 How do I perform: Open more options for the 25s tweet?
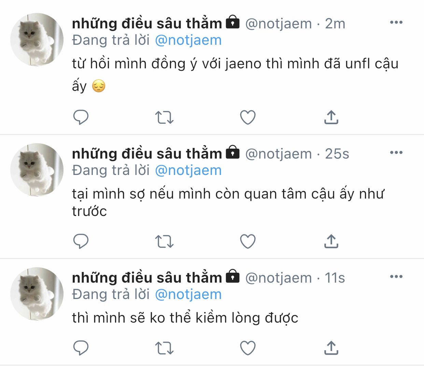396,153
